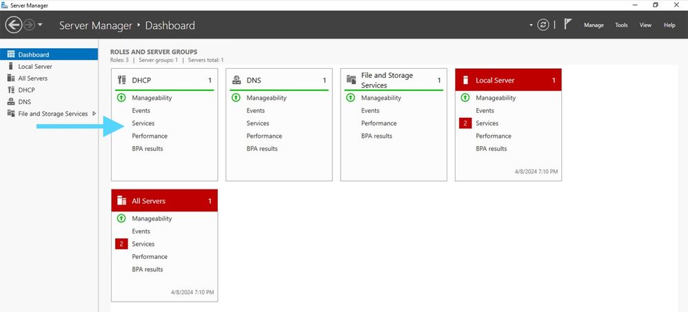The image size is (688, 312).
Task: Click the Local Server tile header icon
Action: coord(466,80)
